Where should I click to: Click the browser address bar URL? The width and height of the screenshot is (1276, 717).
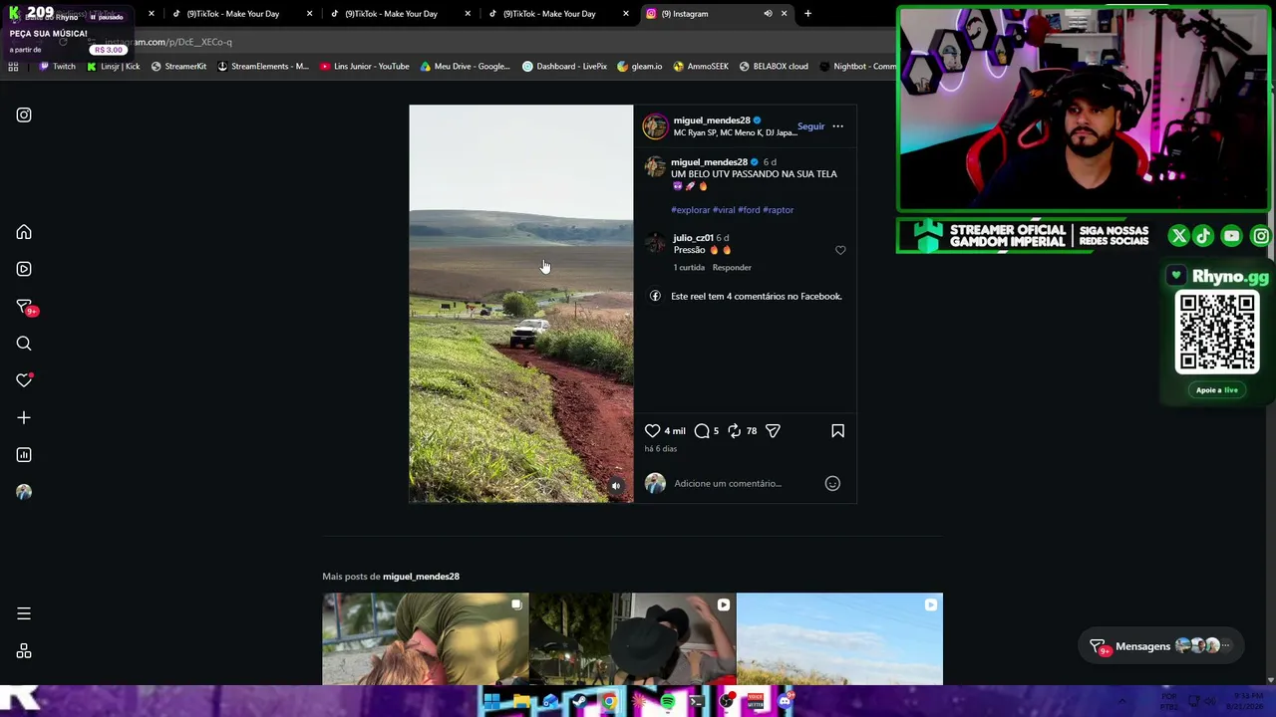(167, 42)
